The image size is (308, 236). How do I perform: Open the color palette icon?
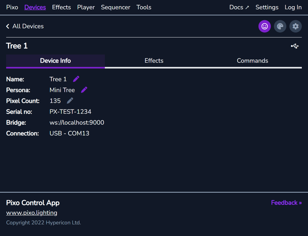(280, 26)
